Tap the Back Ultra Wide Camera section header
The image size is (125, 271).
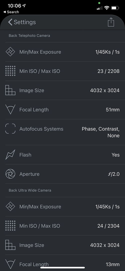pos(30,190)
